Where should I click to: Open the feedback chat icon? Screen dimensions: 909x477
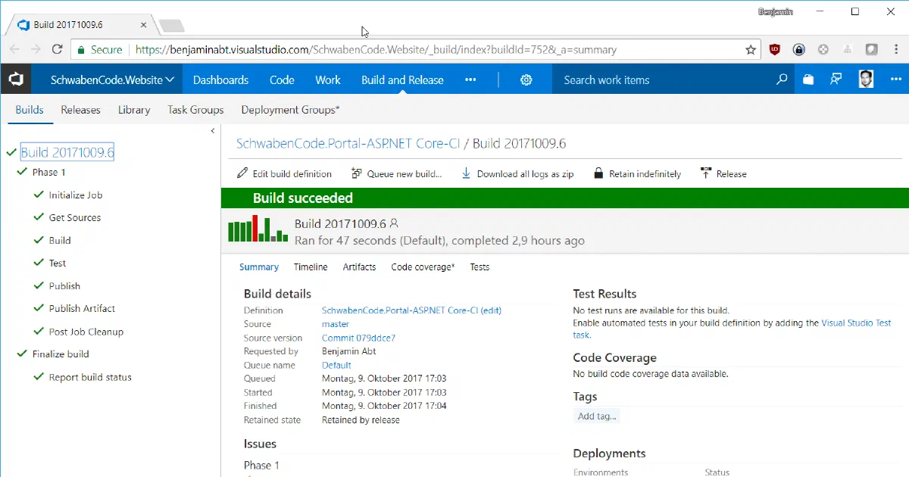coord(836,79)
